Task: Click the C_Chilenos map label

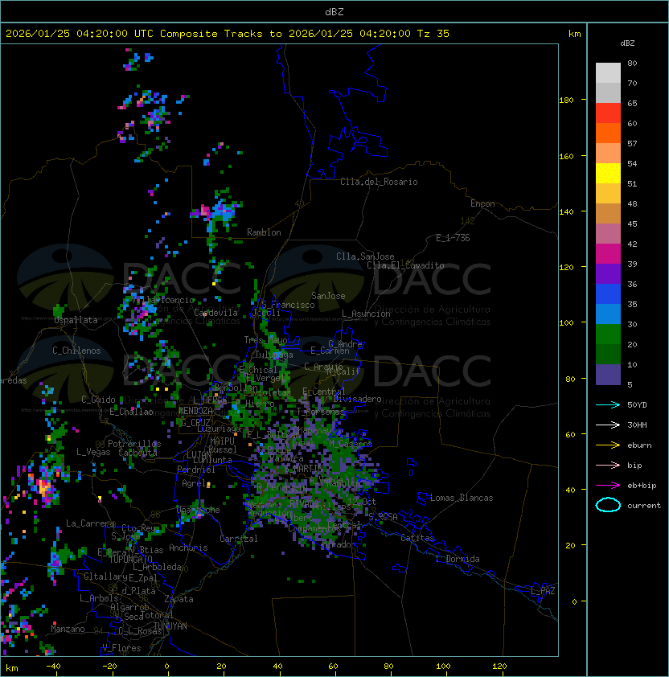Action: 76,351
